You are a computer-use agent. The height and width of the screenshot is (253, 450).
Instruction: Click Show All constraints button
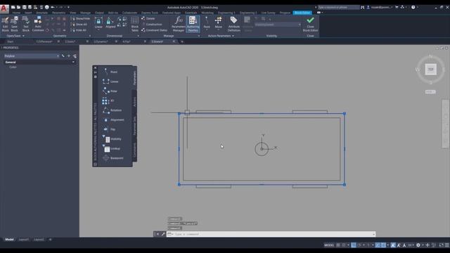click(79, 25)
